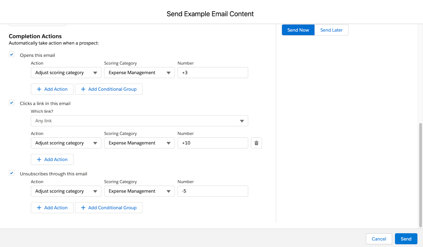423x247 pixels.
Task: Cancel the email send dialog
Action: tap(379, 239)
